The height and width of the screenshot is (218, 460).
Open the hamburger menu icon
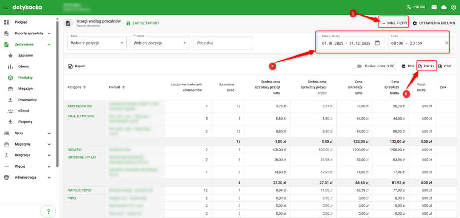point(5,7)
